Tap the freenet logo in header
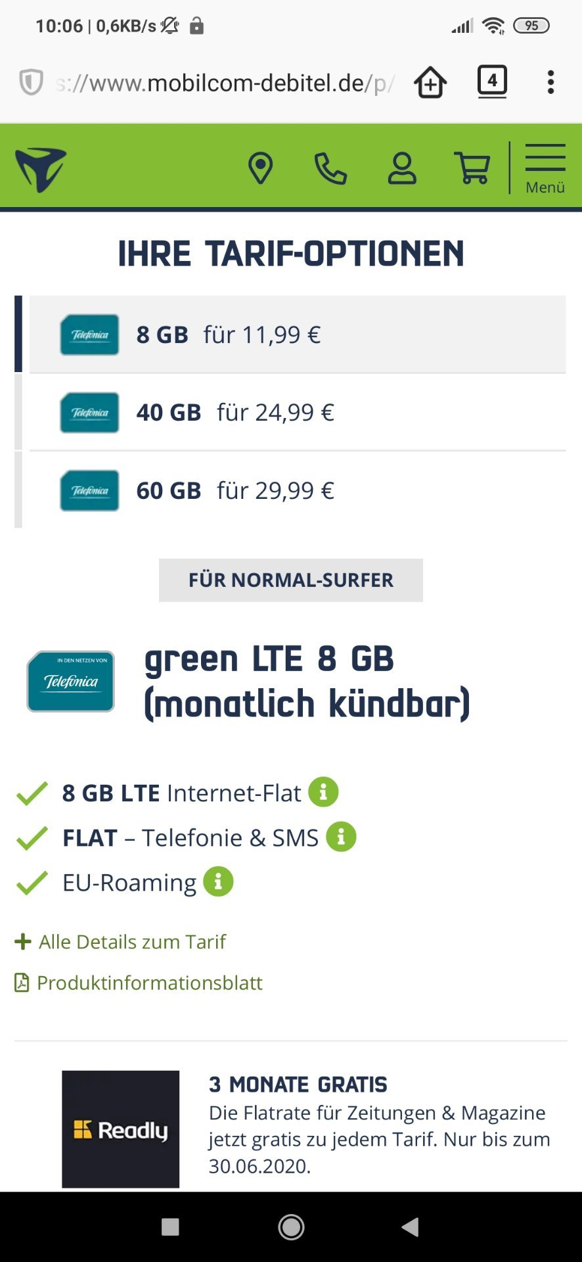 [x=41, y=170]
